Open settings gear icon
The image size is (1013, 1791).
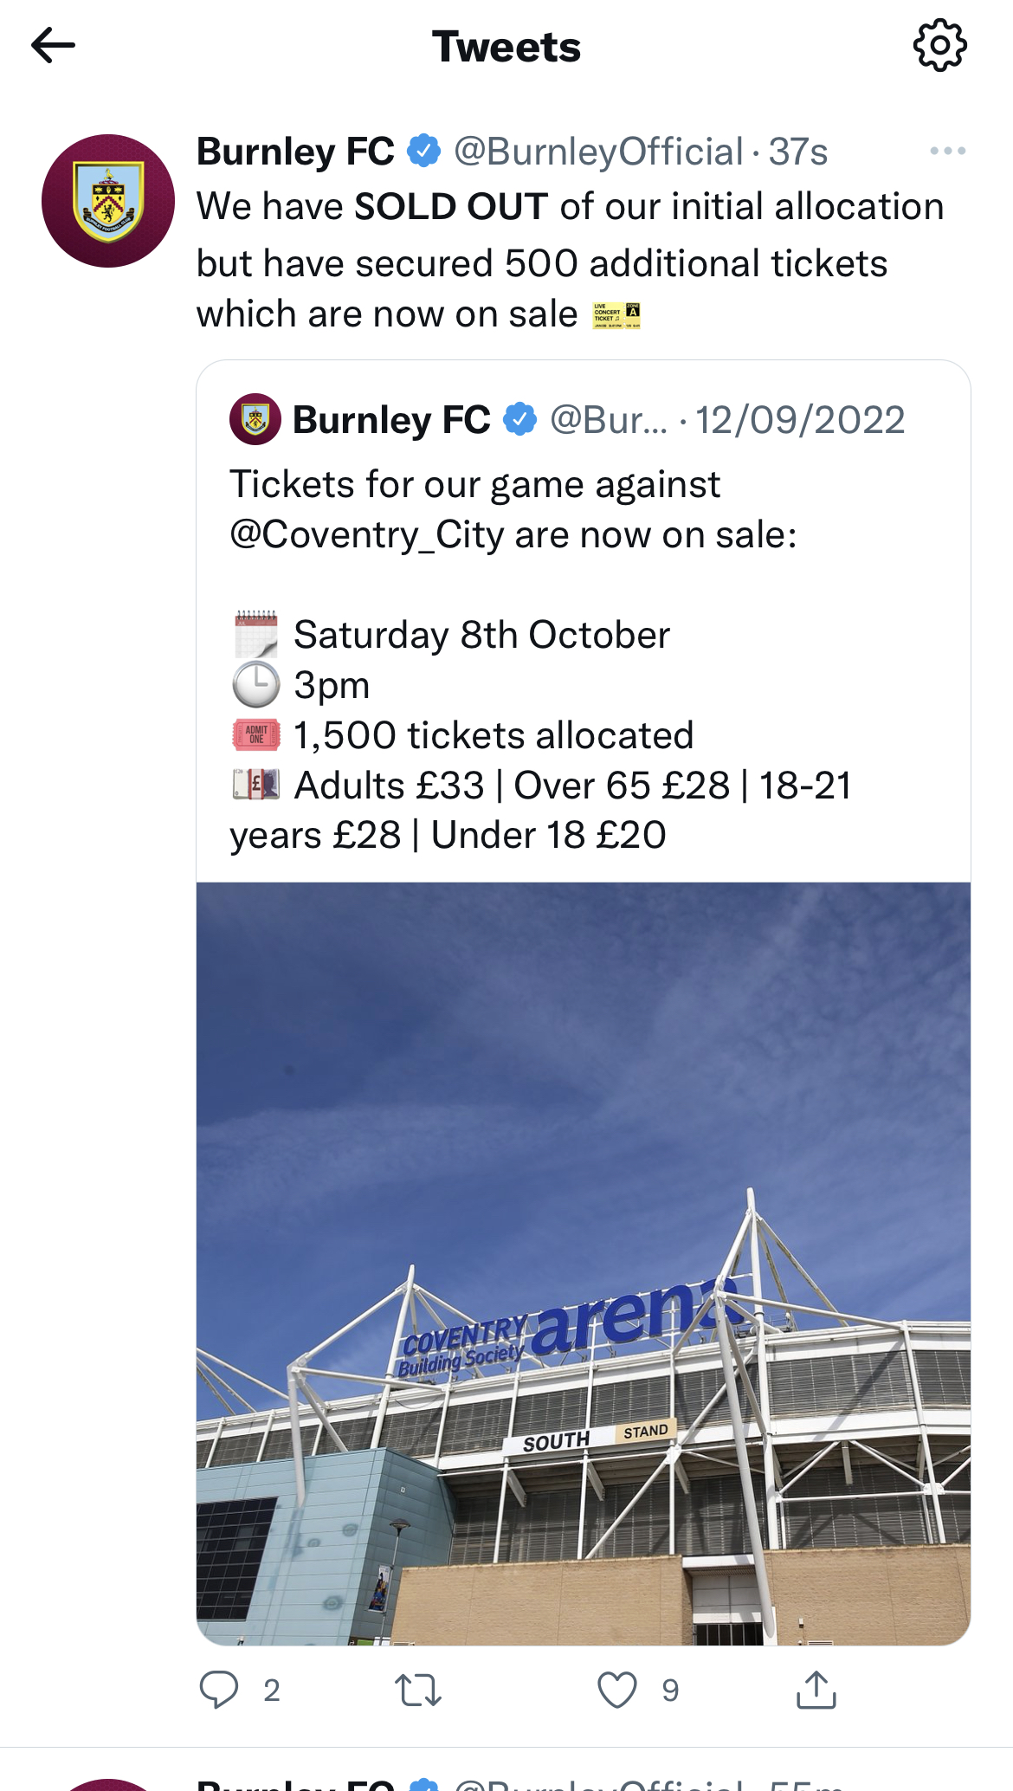[939, 46]
